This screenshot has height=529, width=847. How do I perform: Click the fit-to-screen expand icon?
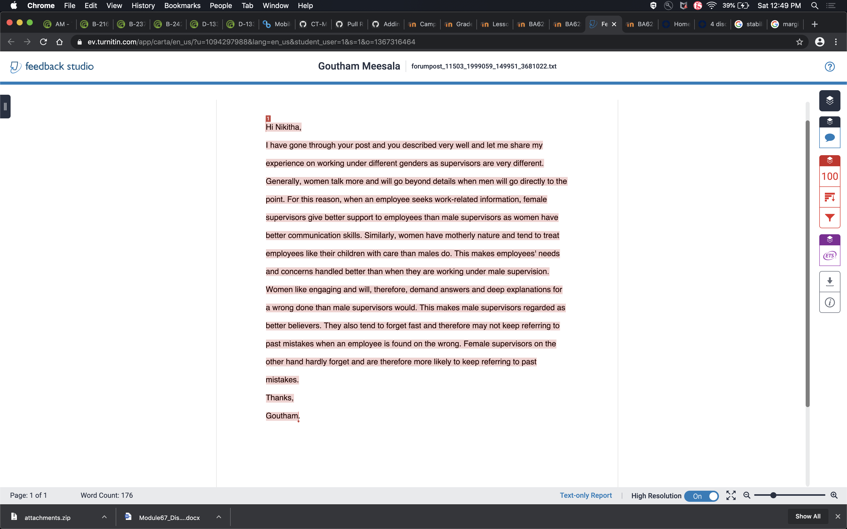click(731, 495)
